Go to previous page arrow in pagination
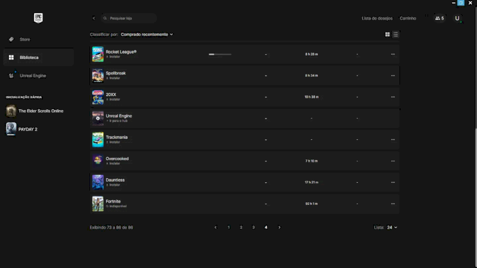This screenshot has width=477, height=268. tap(216, 228)
